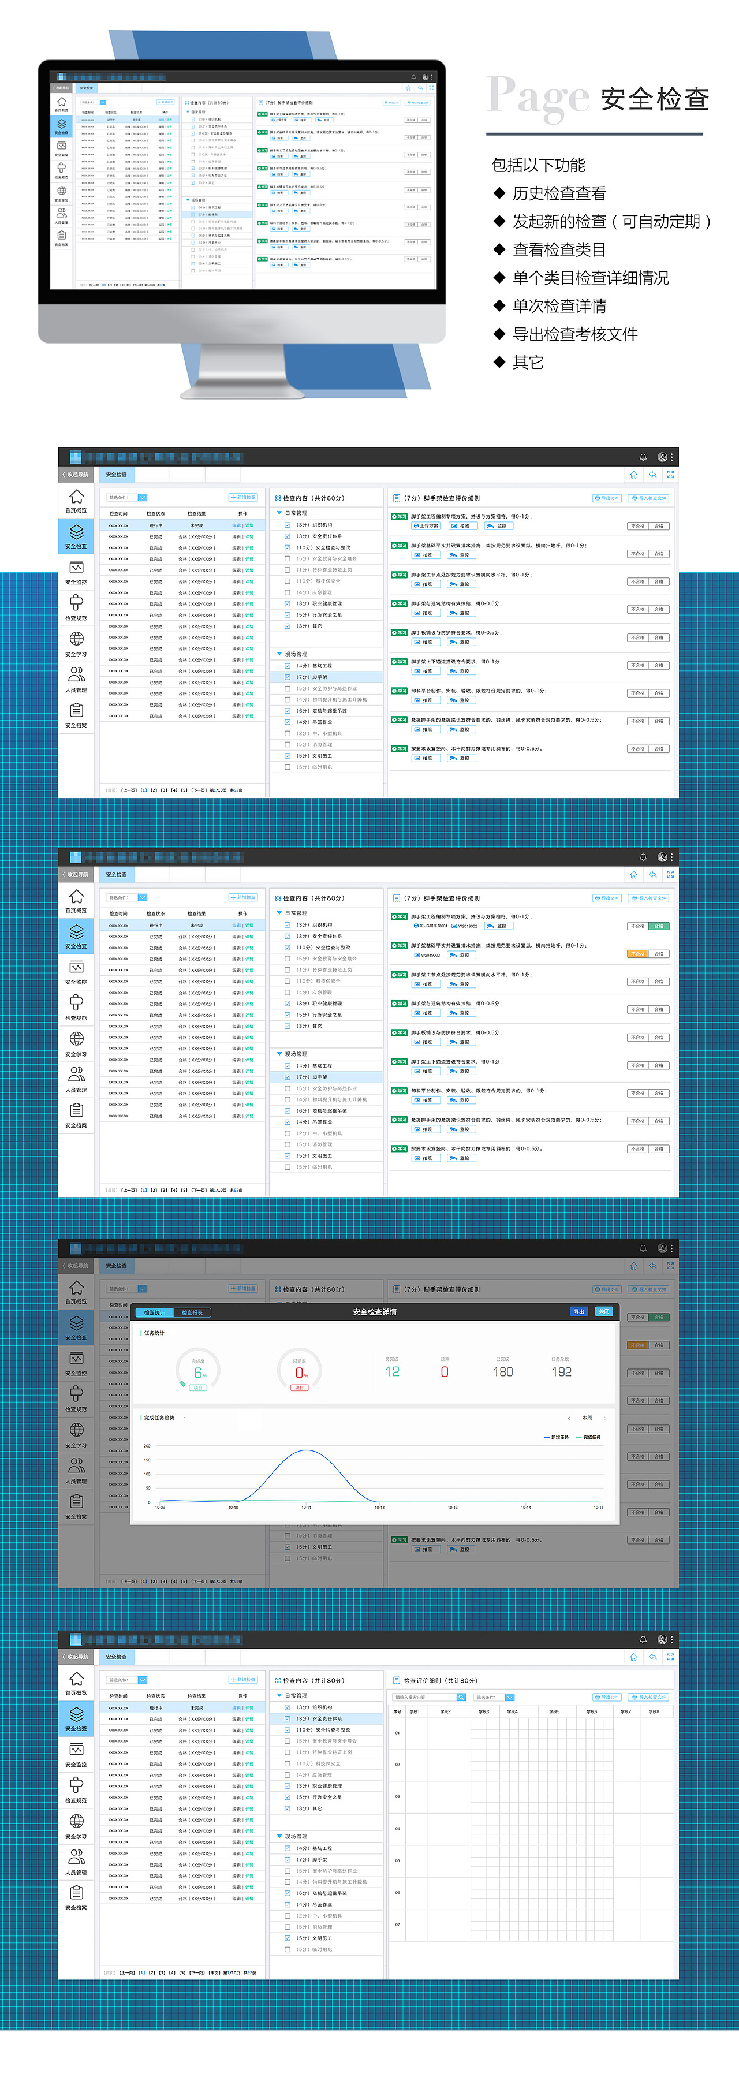The height and width of the screenshot is (2096, 739).
Task: Click notification bell in second screen header
Action: [643, 857]
